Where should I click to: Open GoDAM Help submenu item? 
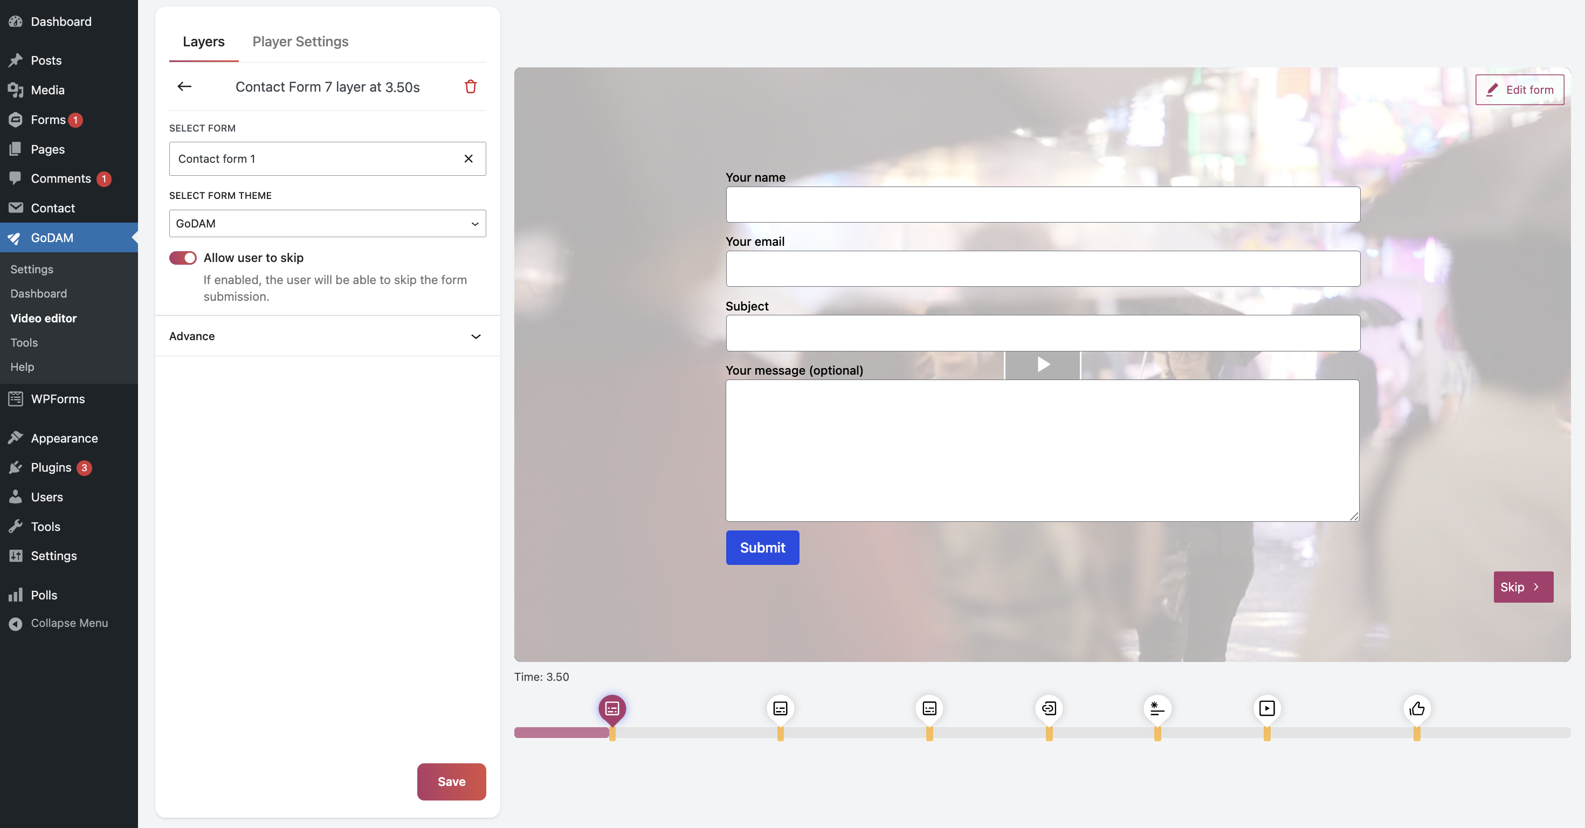click(x=22, y=367)
